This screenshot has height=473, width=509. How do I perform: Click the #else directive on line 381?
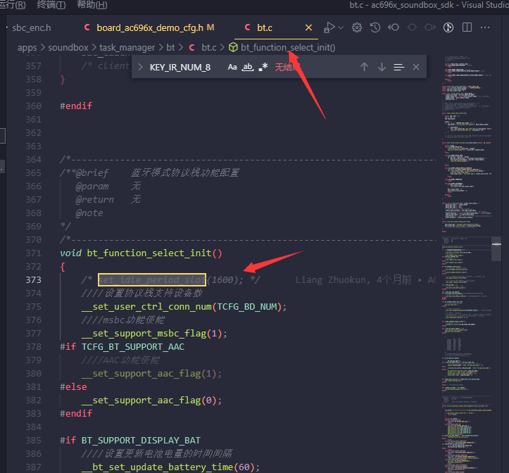(x=73, y=387)
